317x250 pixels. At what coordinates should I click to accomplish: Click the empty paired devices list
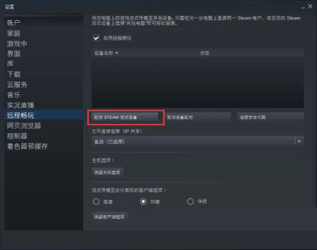(x=198, y=82)
